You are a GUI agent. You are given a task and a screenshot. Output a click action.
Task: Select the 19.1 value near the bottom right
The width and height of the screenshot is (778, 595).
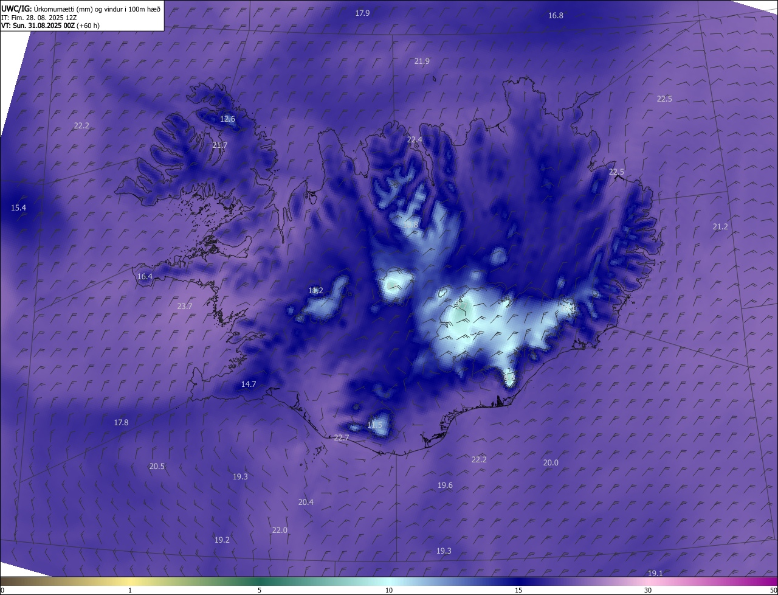(655, 574)
